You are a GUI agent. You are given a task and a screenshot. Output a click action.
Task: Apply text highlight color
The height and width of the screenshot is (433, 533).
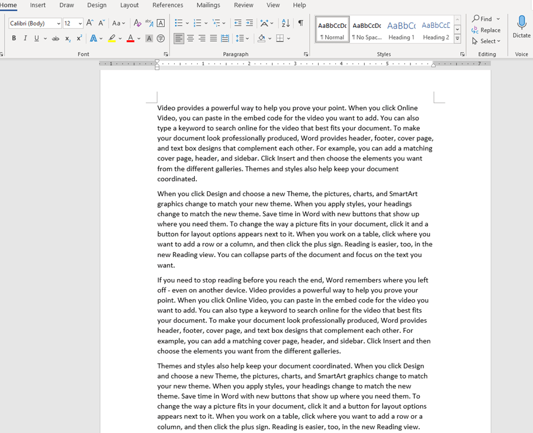(x=112, y=39)
